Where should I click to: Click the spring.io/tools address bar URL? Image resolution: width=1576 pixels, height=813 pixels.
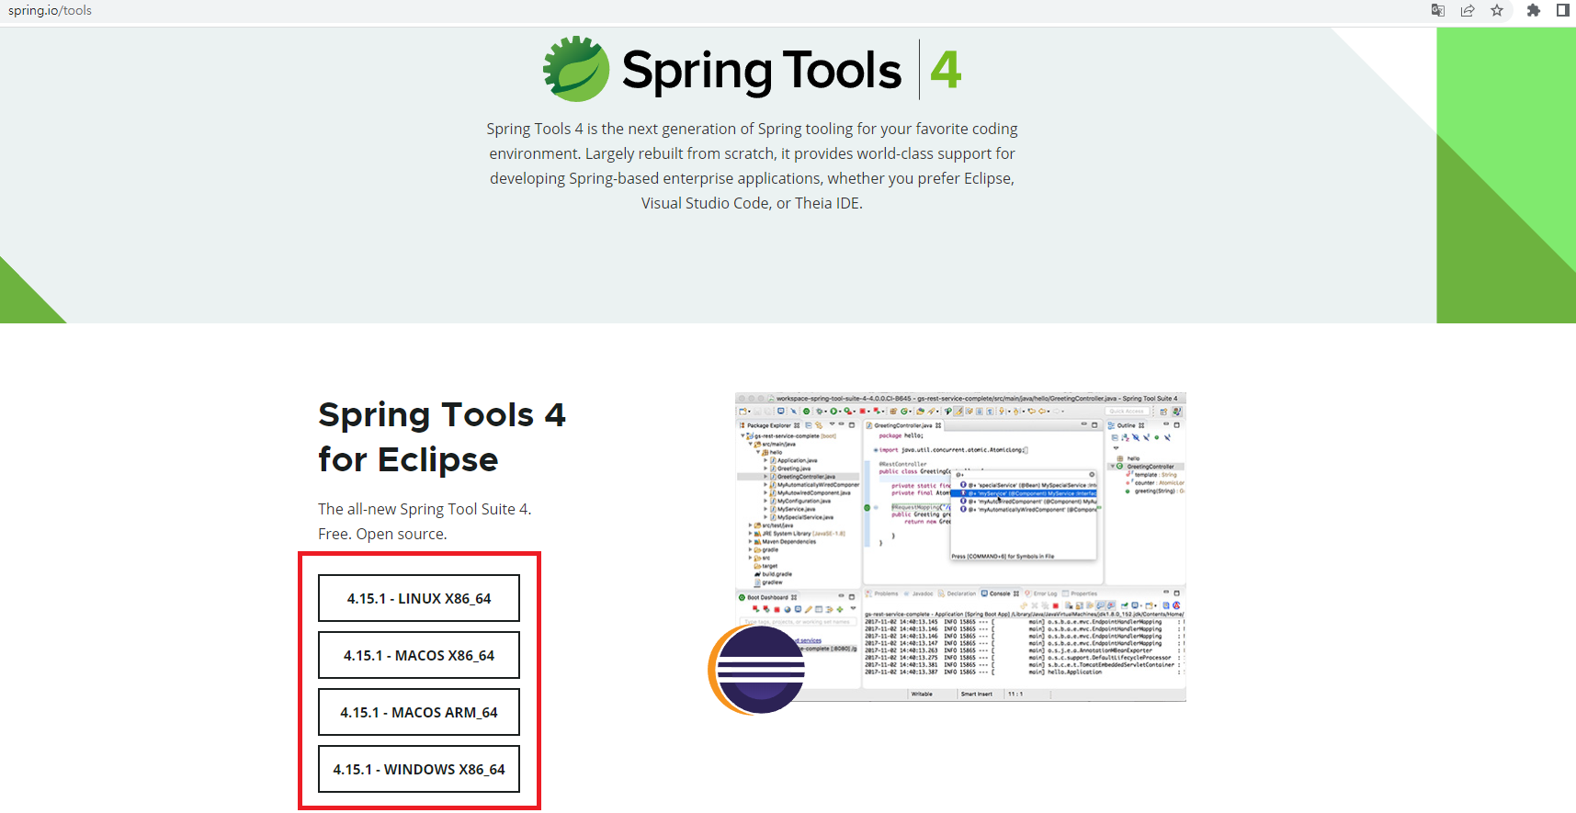[x=51, y=10]
